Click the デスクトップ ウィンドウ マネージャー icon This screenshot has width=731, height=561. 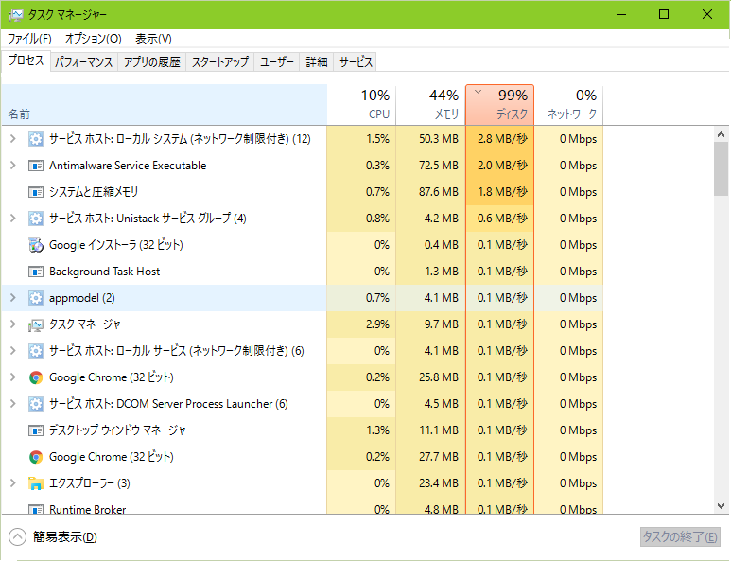coord(36,430)
